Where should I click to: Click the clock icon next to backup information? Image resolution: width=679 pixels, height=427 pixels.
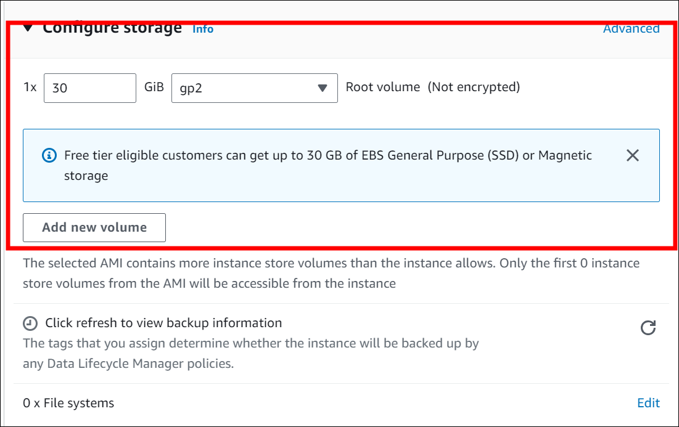pos(30,323)
